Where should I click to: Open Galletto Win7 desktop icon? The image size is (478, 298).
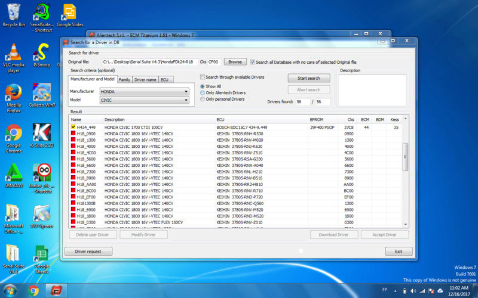point(42,95)
